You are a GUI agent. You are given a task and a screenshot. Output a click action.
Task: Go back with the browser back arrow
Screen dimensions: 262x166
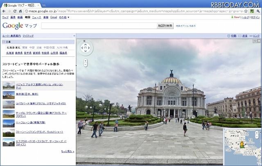point(4,11)
